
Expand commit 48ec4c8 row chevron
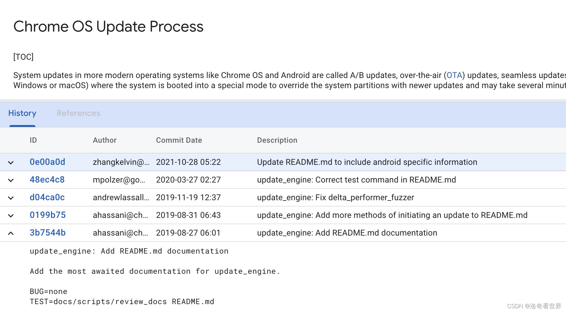[11, 180]
